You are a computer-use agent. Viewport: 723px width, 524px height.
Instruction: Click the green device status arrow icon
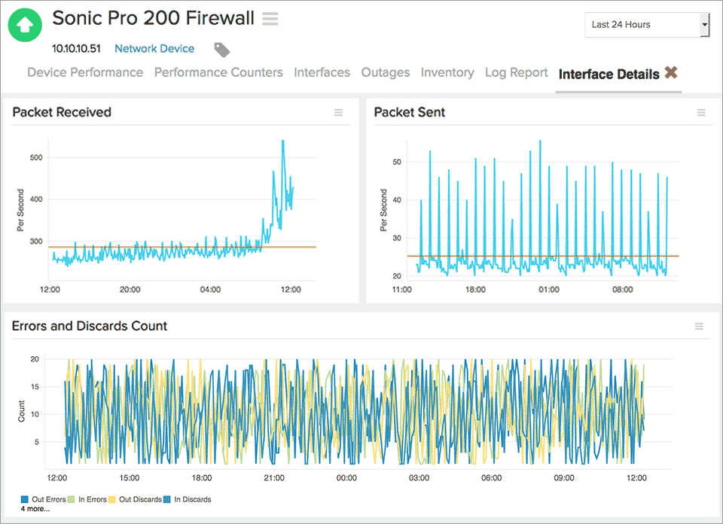(24, 25)
